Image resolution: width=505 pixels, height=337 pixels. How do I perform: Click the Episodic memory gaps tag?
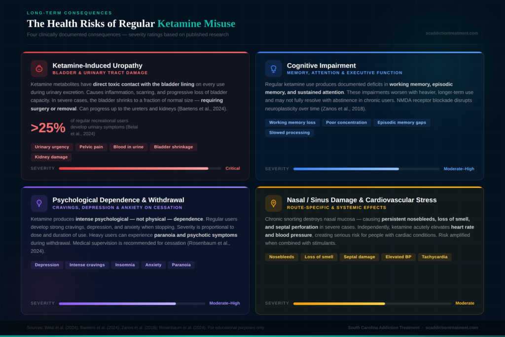pyautogui.click(x=401, y=122)
